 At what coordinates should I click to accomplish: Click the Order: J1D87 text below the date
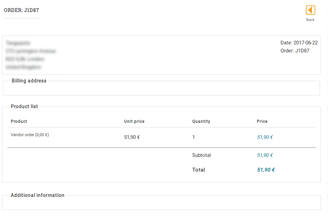[x=295, y=51]
